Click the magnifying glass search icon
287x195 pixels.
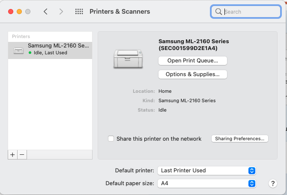click(x=218, y=12)
